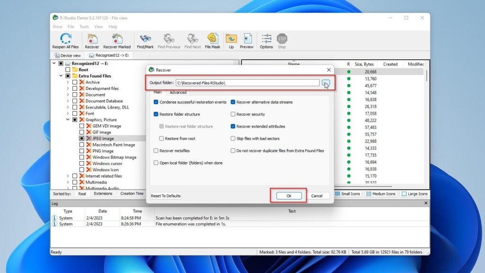Open the Find/Mark binoculars tool
Viewport: 485px width, 273px height.
click(x=145, y=39)
